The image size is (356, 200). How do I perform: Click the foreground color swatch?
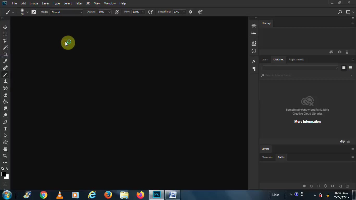coord(3,174)
